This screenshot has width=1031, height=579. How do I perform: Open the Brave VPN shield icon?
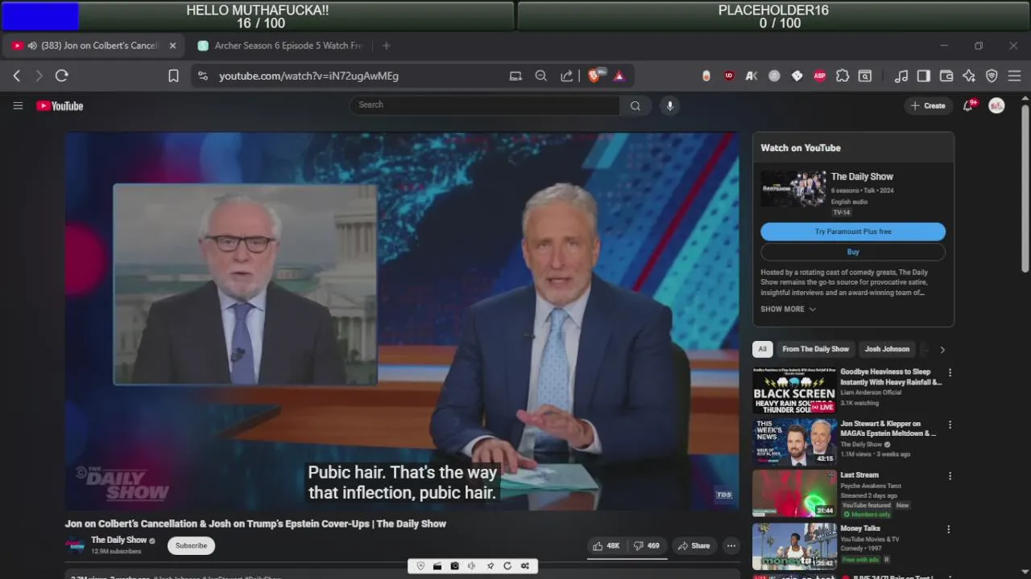pos(992,76)
